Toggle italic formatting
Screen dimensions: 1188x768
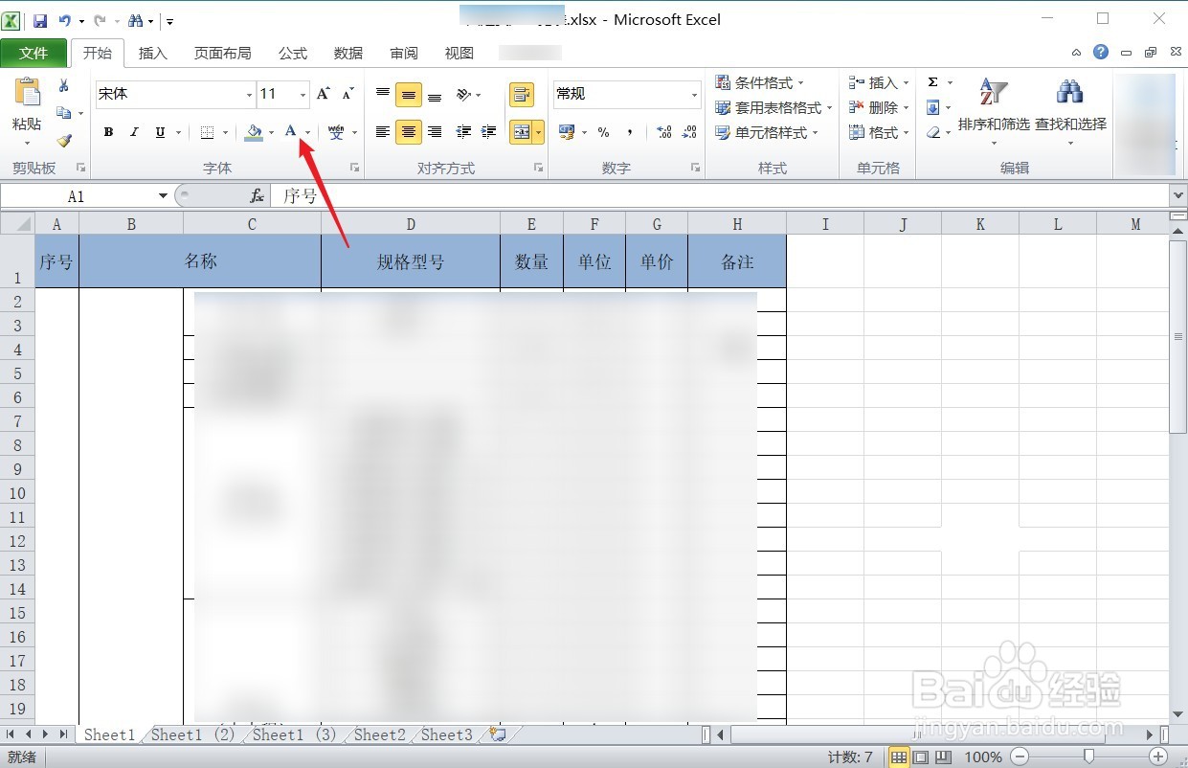134,132
